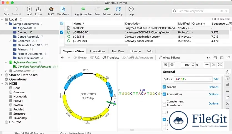Click the zoom percentage input field

pos(186,65)
